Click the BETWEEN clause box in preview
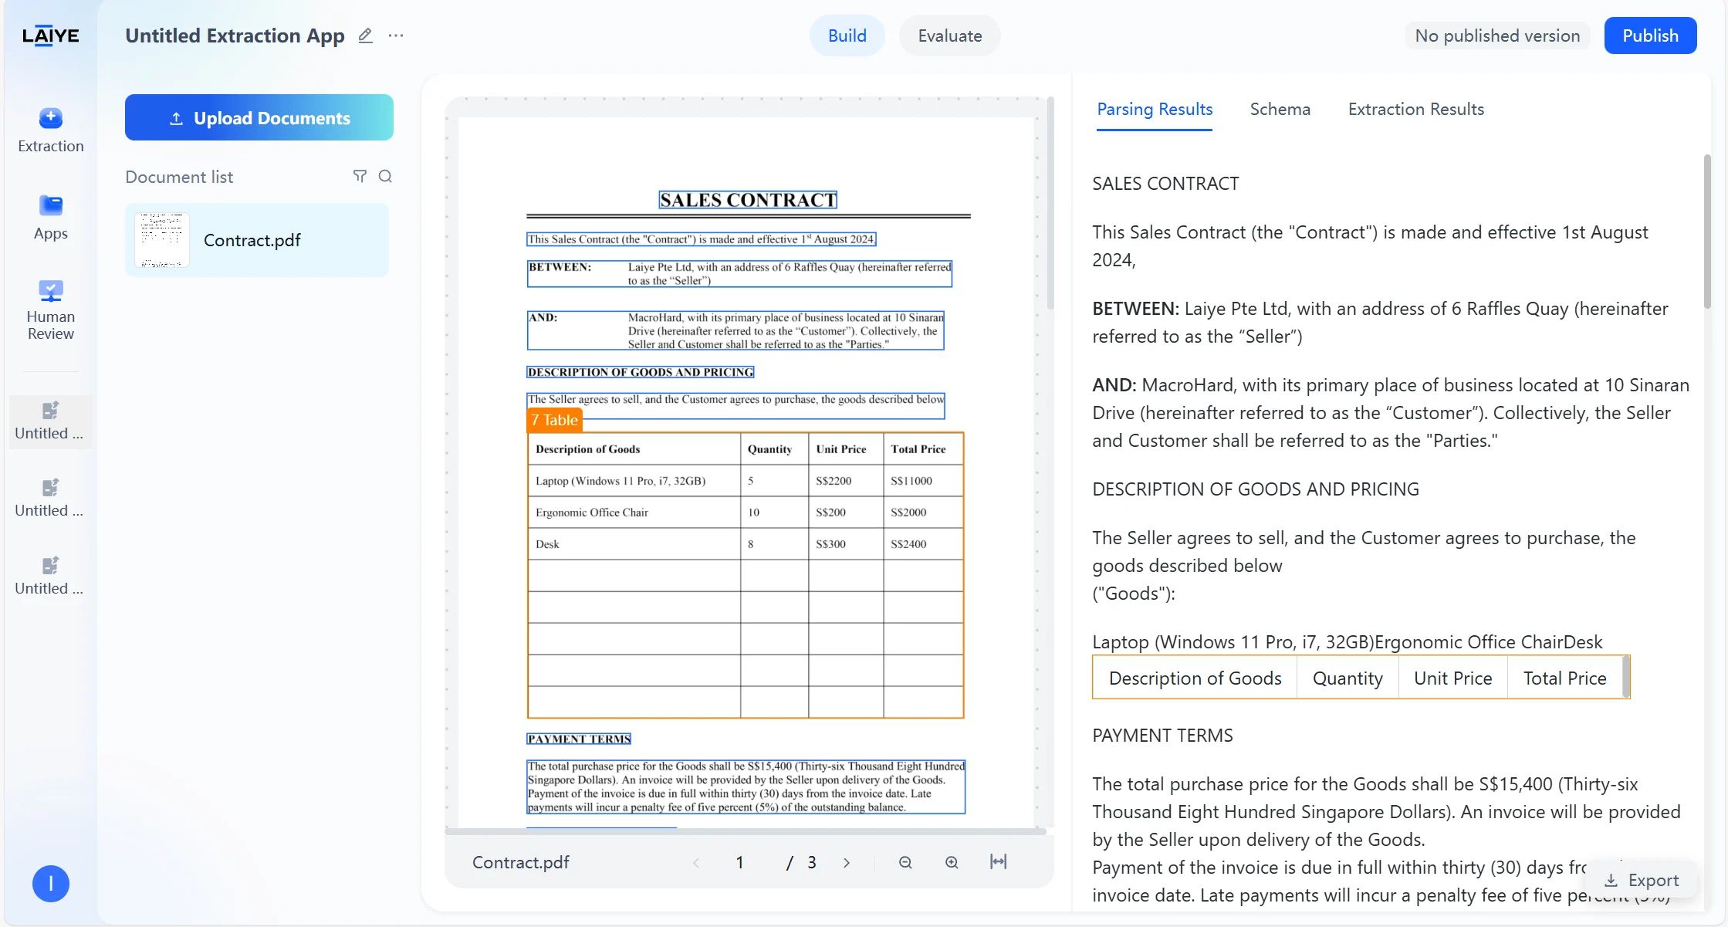The width and height of the screenshot is (1728, 927). (739, 274)
